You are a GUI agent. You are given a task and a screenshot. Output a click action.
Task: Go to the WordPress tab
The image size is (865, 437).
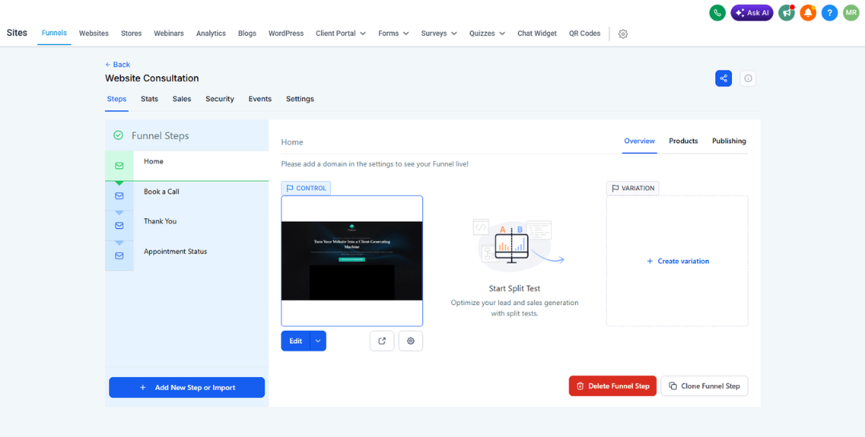(x=286, y=33)
